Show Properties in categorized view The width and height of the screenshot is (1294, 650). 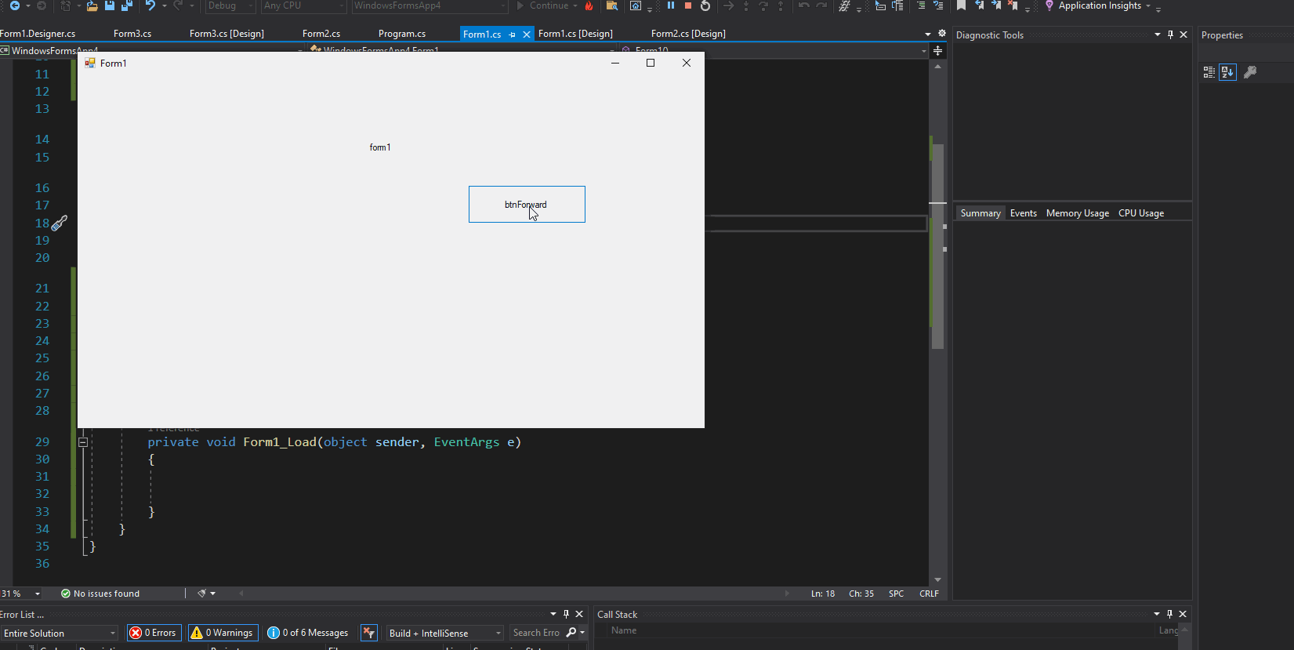(x=1209, y=72)
